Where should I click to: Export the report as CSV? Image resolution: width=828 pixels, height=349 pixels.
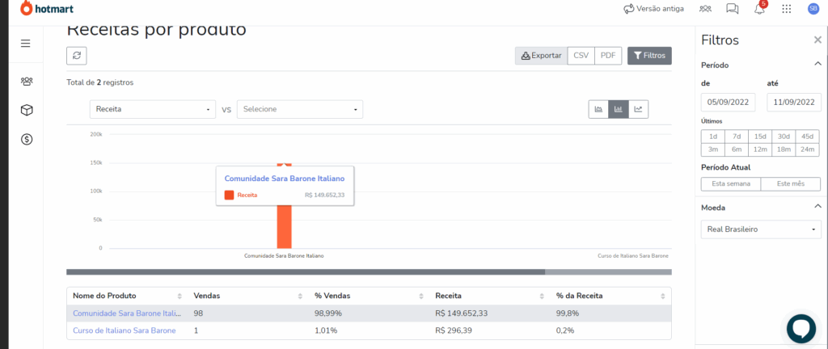(581, 56)
